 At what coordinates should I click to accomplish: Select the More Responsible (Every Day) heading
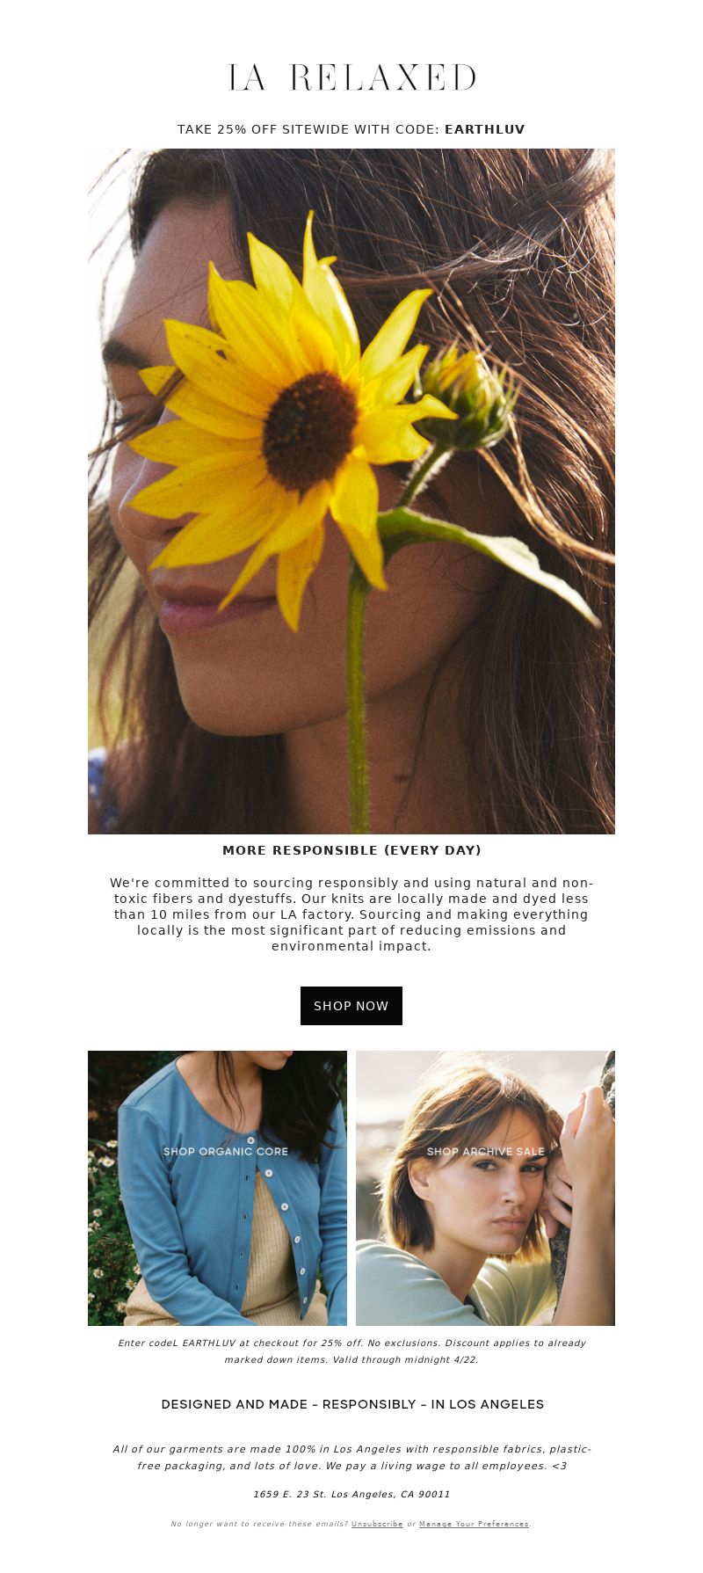[351, 850]
